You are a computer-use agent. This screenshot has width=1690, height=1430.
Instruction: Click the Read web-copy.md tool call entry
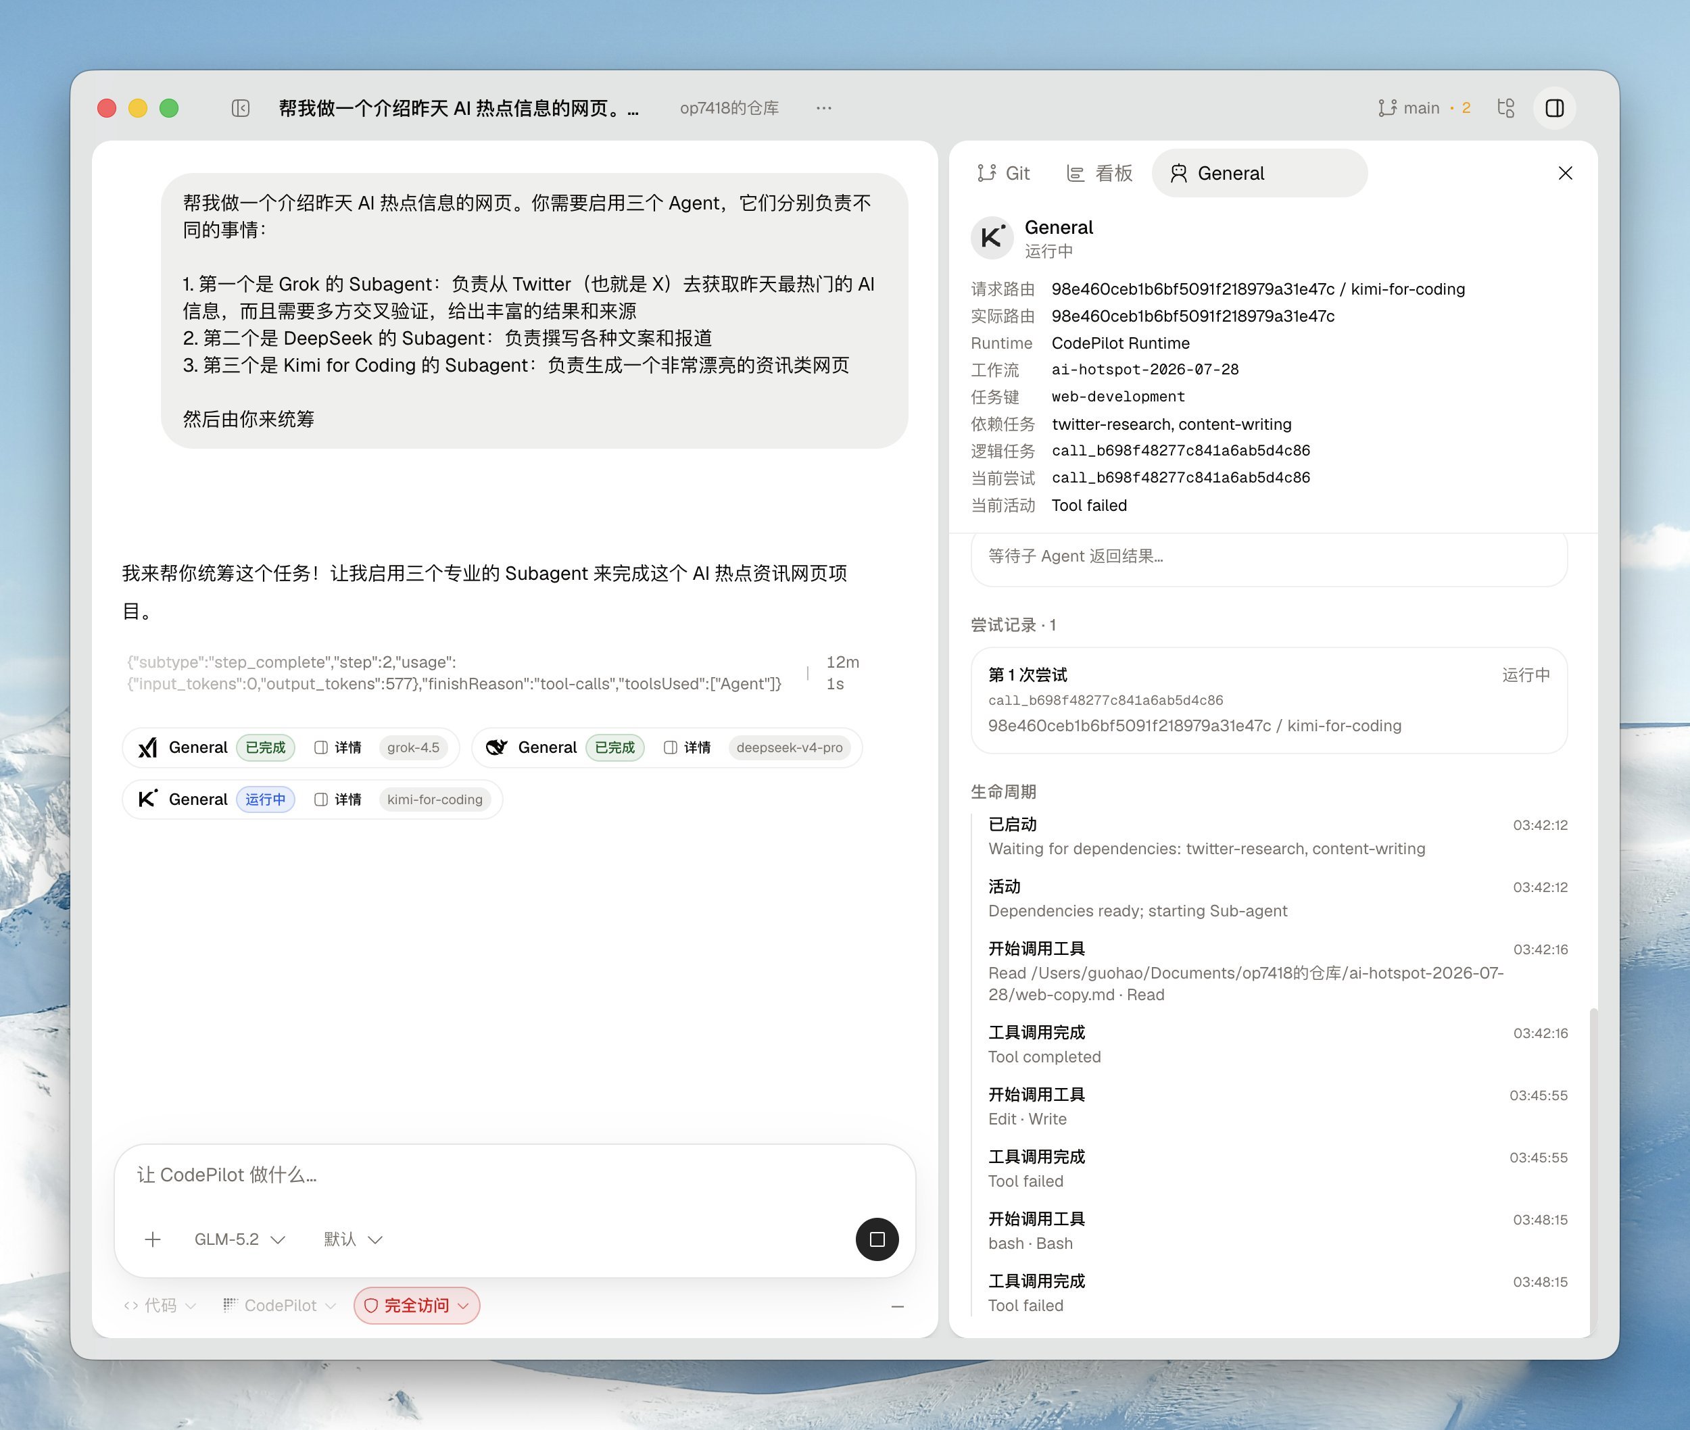coord(1277,972)
